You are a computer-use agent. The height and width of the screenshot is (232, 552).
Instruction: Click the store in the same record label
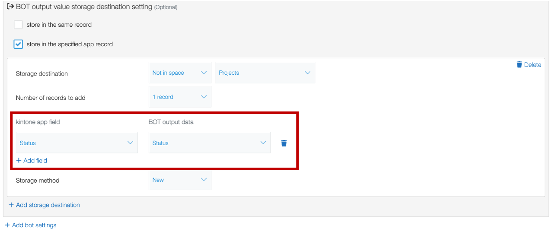(x=59, y=25)
